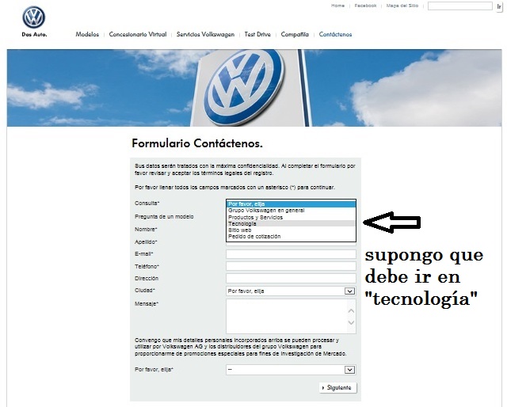The height and width of the screenshot is (407, 507).
Task: Open the bottom consent dropdown arrow
Action: 349,370
